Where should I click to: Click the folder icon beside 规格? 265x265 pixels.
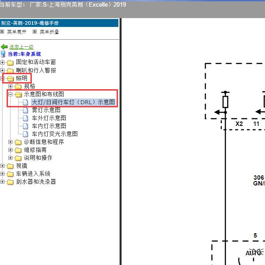[18, 87]
